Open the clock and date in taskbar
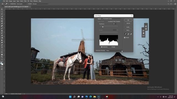Screen dimensions: 177x99 click(x=170, y=97)
